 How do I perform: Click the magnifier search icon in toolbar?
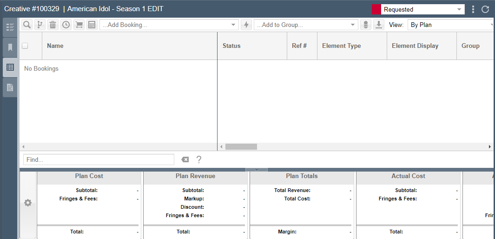pos(27,25)
